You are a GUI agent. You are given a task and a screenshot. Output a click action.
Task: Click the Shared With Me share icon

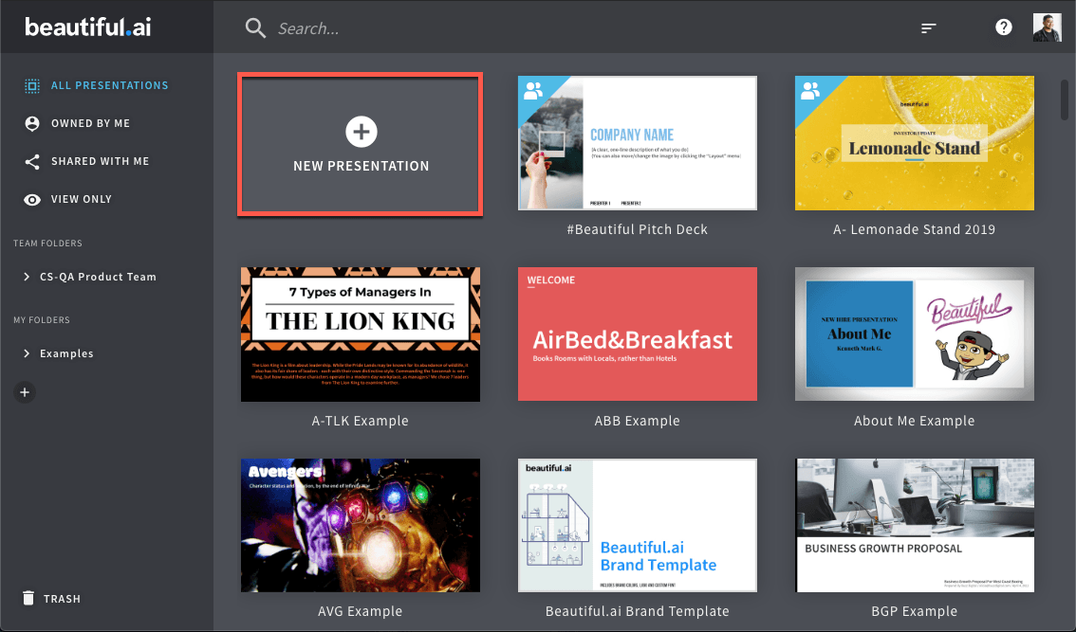click(31, 161)
